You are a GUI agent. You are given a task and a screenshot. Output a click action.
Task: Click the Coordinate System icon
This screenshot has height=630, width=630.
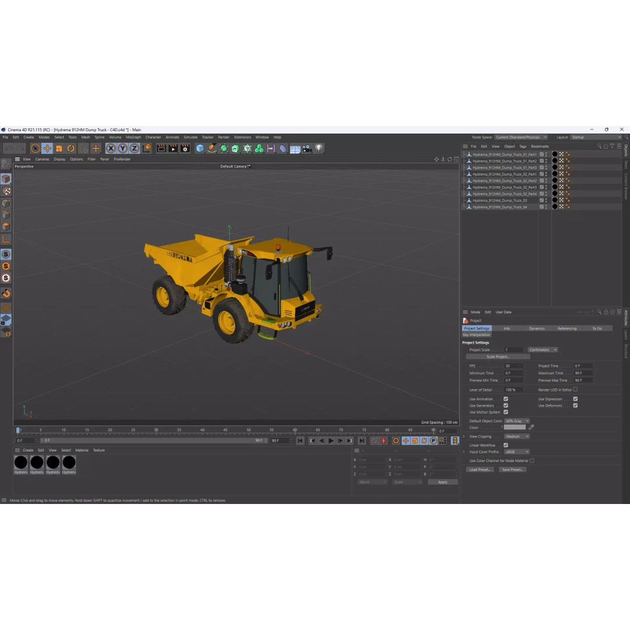146,149
